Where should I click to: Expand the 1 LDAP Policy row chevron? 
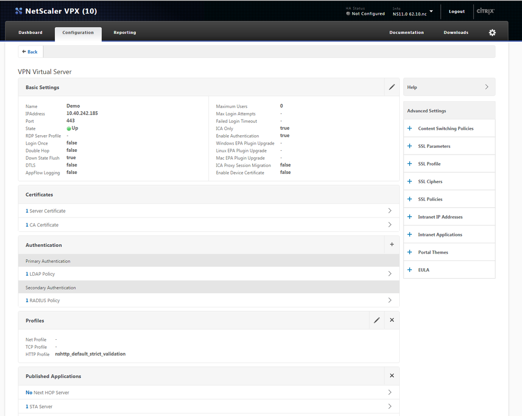(x=389, y=274)
